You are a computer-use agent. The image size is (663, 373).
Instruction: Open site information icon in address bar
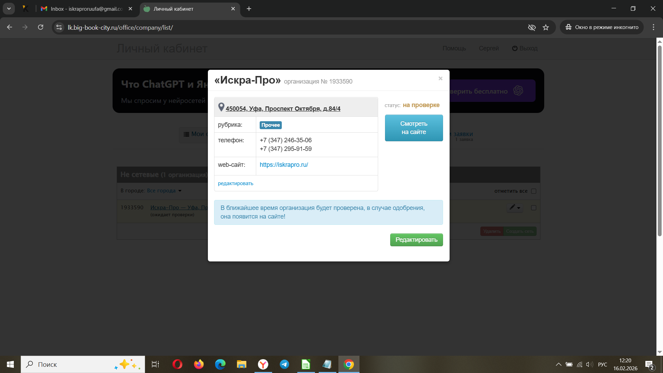(x=59, y=27)
